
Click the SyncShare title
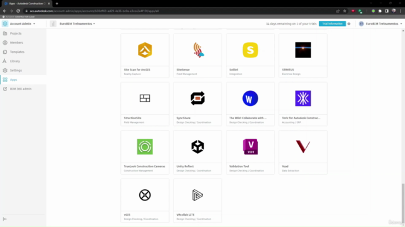click(184, 118)
